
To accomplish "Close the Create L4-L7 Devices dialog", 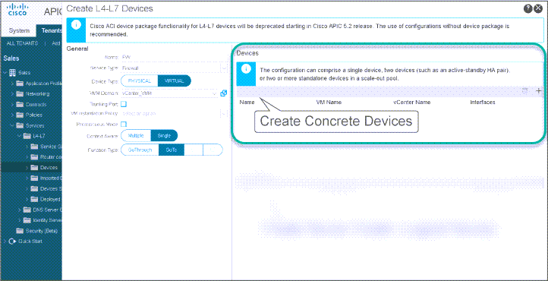I will pos(538,9).
